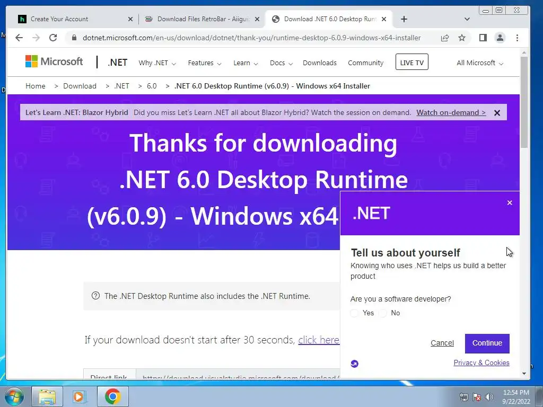Screen dimensions: 543x407
Task: Click the 6.0 breadcrumb link
Action: (152, 86)
